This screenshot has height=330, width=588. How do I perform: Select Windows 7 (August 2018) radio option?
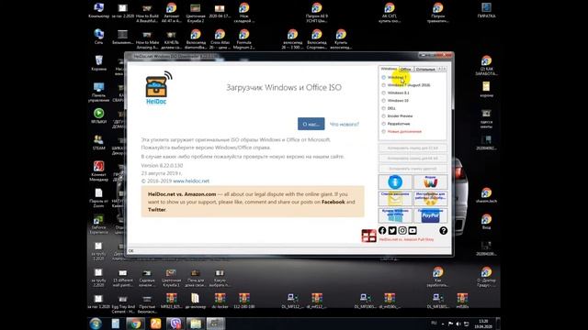pos(384,85)
